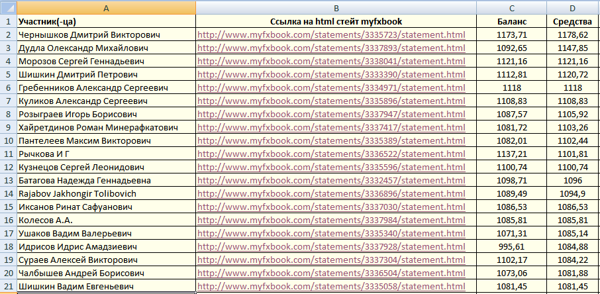The height and width of the screenshot is (294, 600).
Task: Select funds cell 1096
Action: pyautogui.click(x=572, y=180)
